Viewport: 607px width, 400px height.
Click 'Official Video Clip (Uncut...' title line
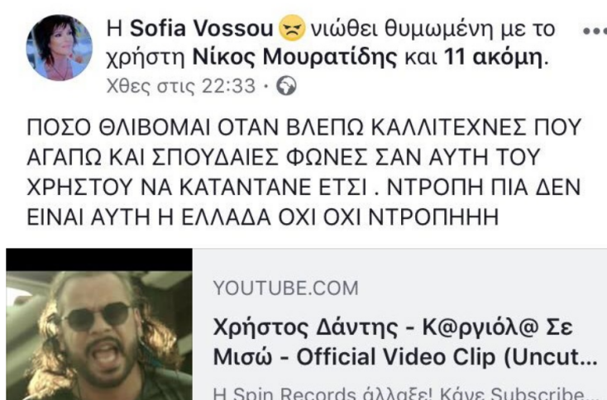click(447, 358)
